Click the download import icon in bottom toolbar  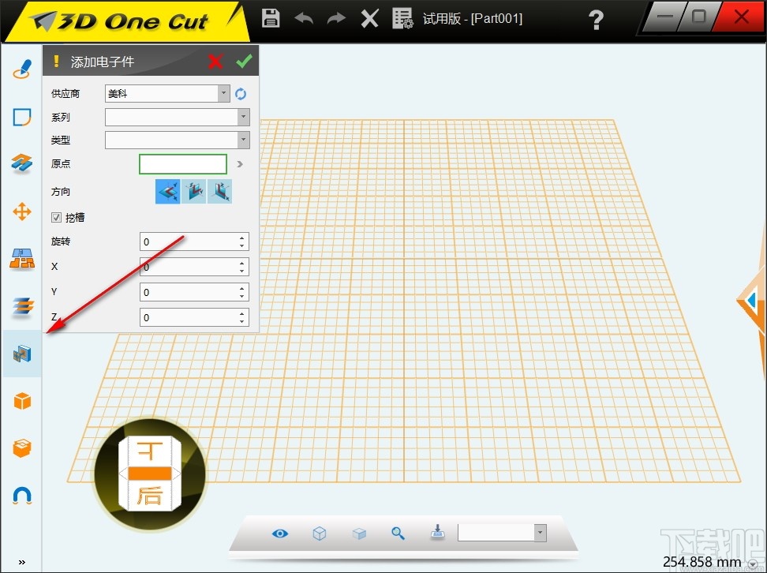(x=437, y=533)
